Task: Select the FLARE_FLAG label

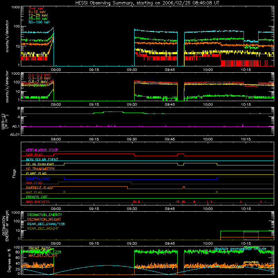Action: [36, 173]
